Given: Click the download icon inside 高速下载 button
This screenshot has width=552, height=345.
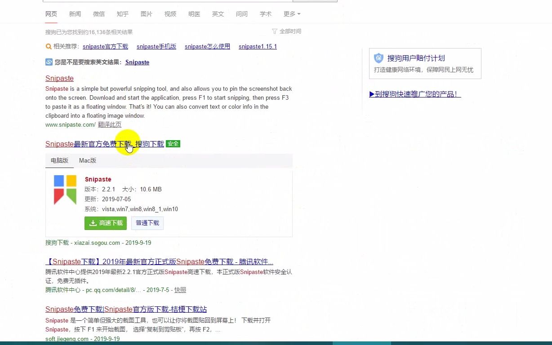Looking at the screenshot, I should click(x=93, y=223).
